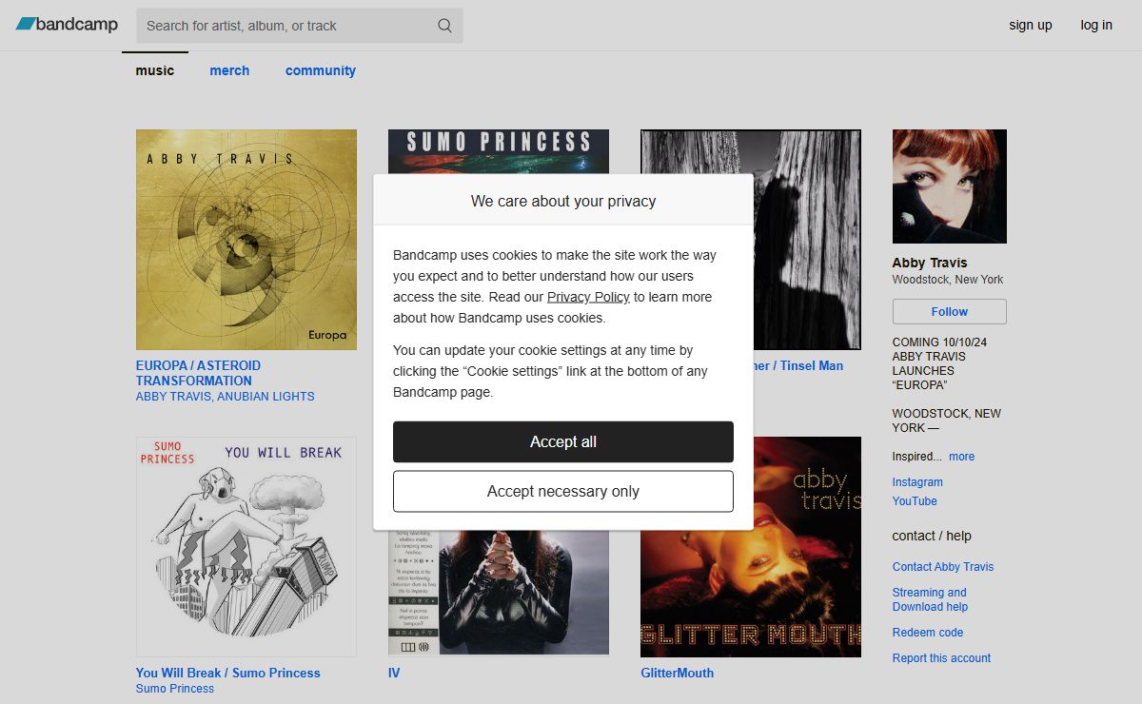Click Report this account link
Screen dimensions: 1142x704
click(x=941, y=658)
